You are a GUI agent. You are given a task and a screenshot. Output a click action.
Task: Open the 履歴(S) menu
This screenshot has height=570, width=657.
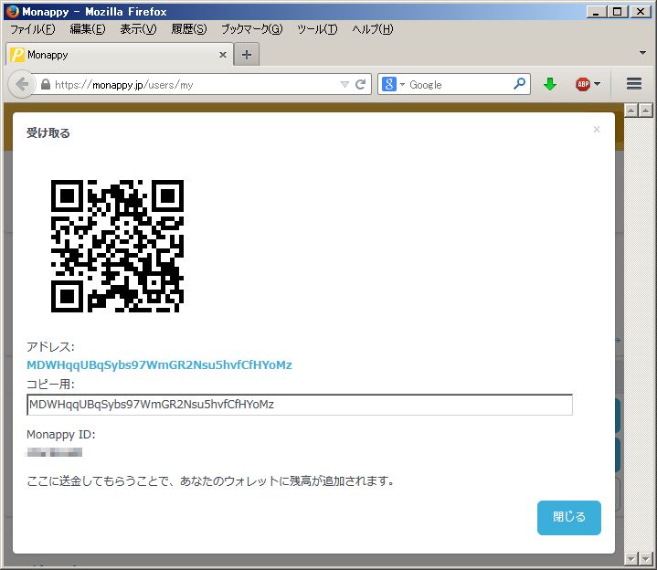pos(188,29)
